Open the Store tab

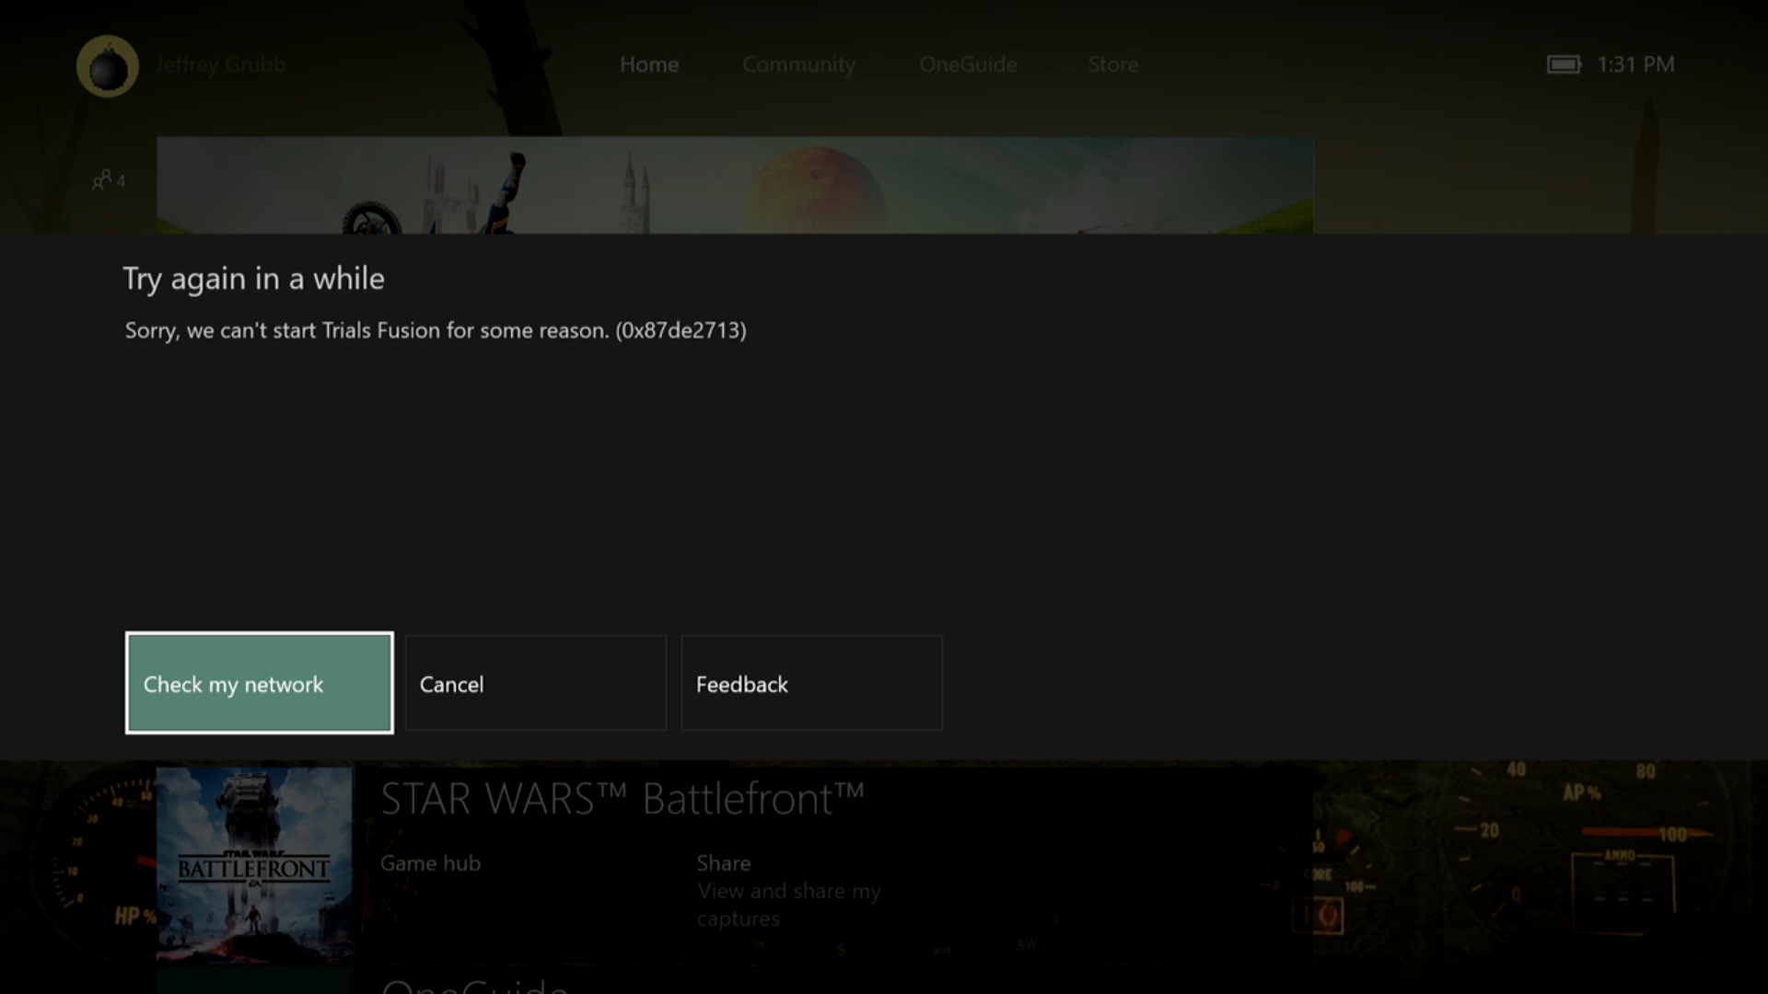pos(1113,64)
